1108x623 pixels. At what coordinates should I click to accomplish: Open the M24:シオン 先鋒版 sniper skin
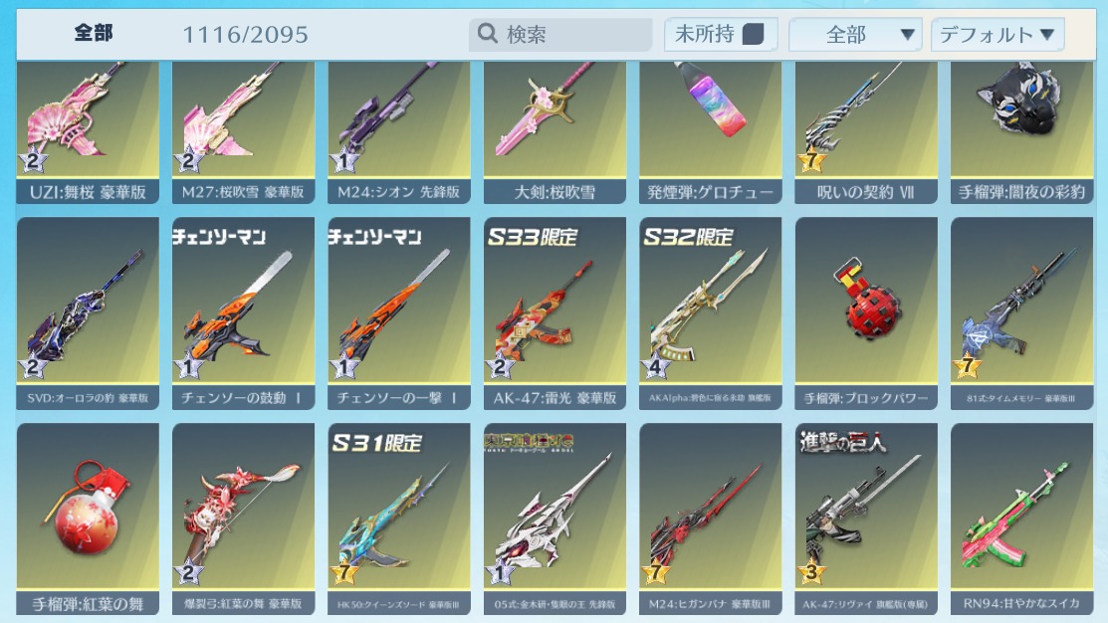click(x=399, y=132)
